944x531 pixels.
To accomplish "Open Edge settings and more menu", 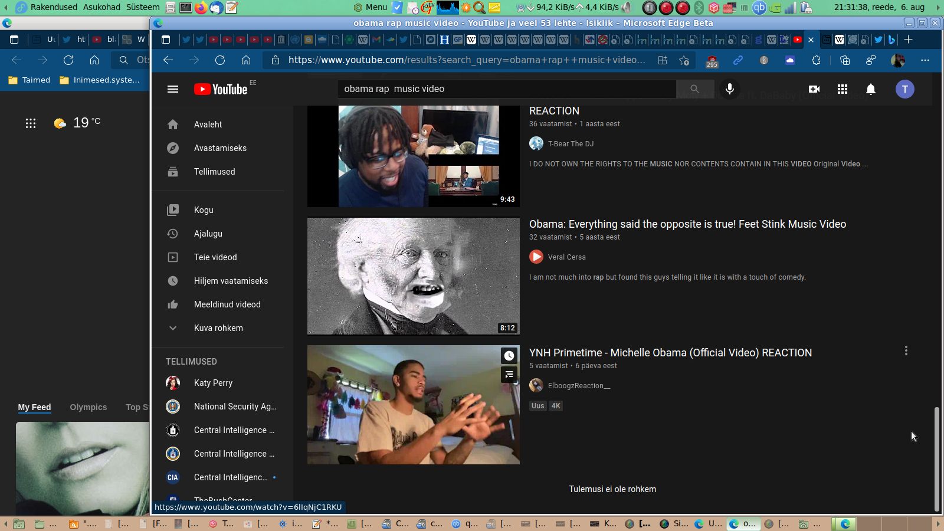I will tap(925, 60).
